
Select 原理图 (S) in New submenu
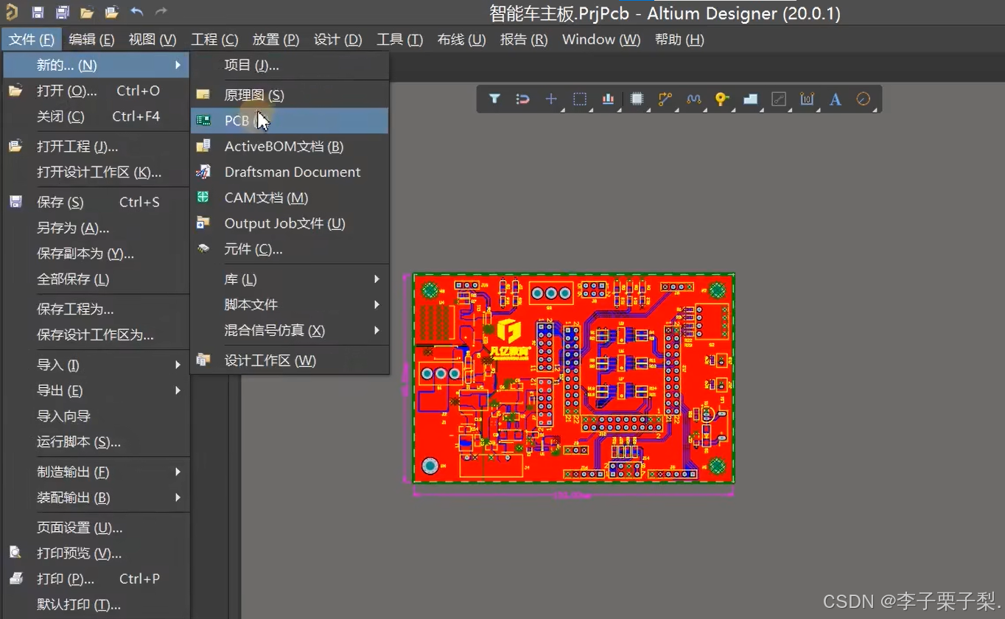[290, 95]
